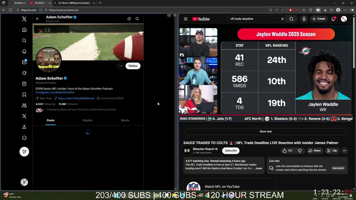Viewport: 356px width, 200px height.
Task: Open the More circle menu in the X sidebar
Action: tap(24, 138)
